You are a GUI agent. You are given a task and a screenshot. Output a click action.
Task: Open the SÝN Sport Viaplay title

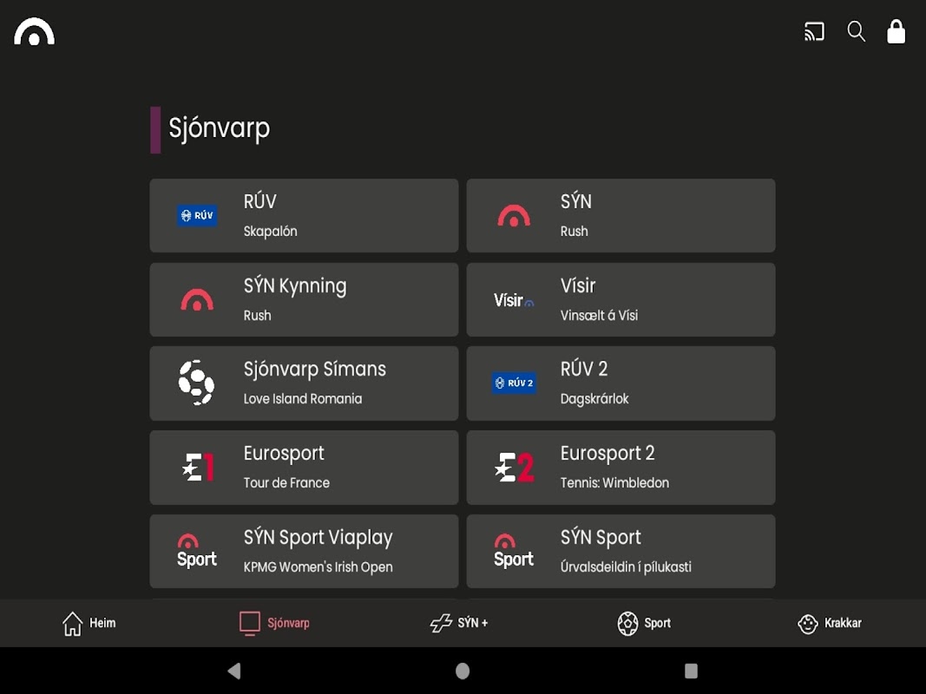[319, 538]
